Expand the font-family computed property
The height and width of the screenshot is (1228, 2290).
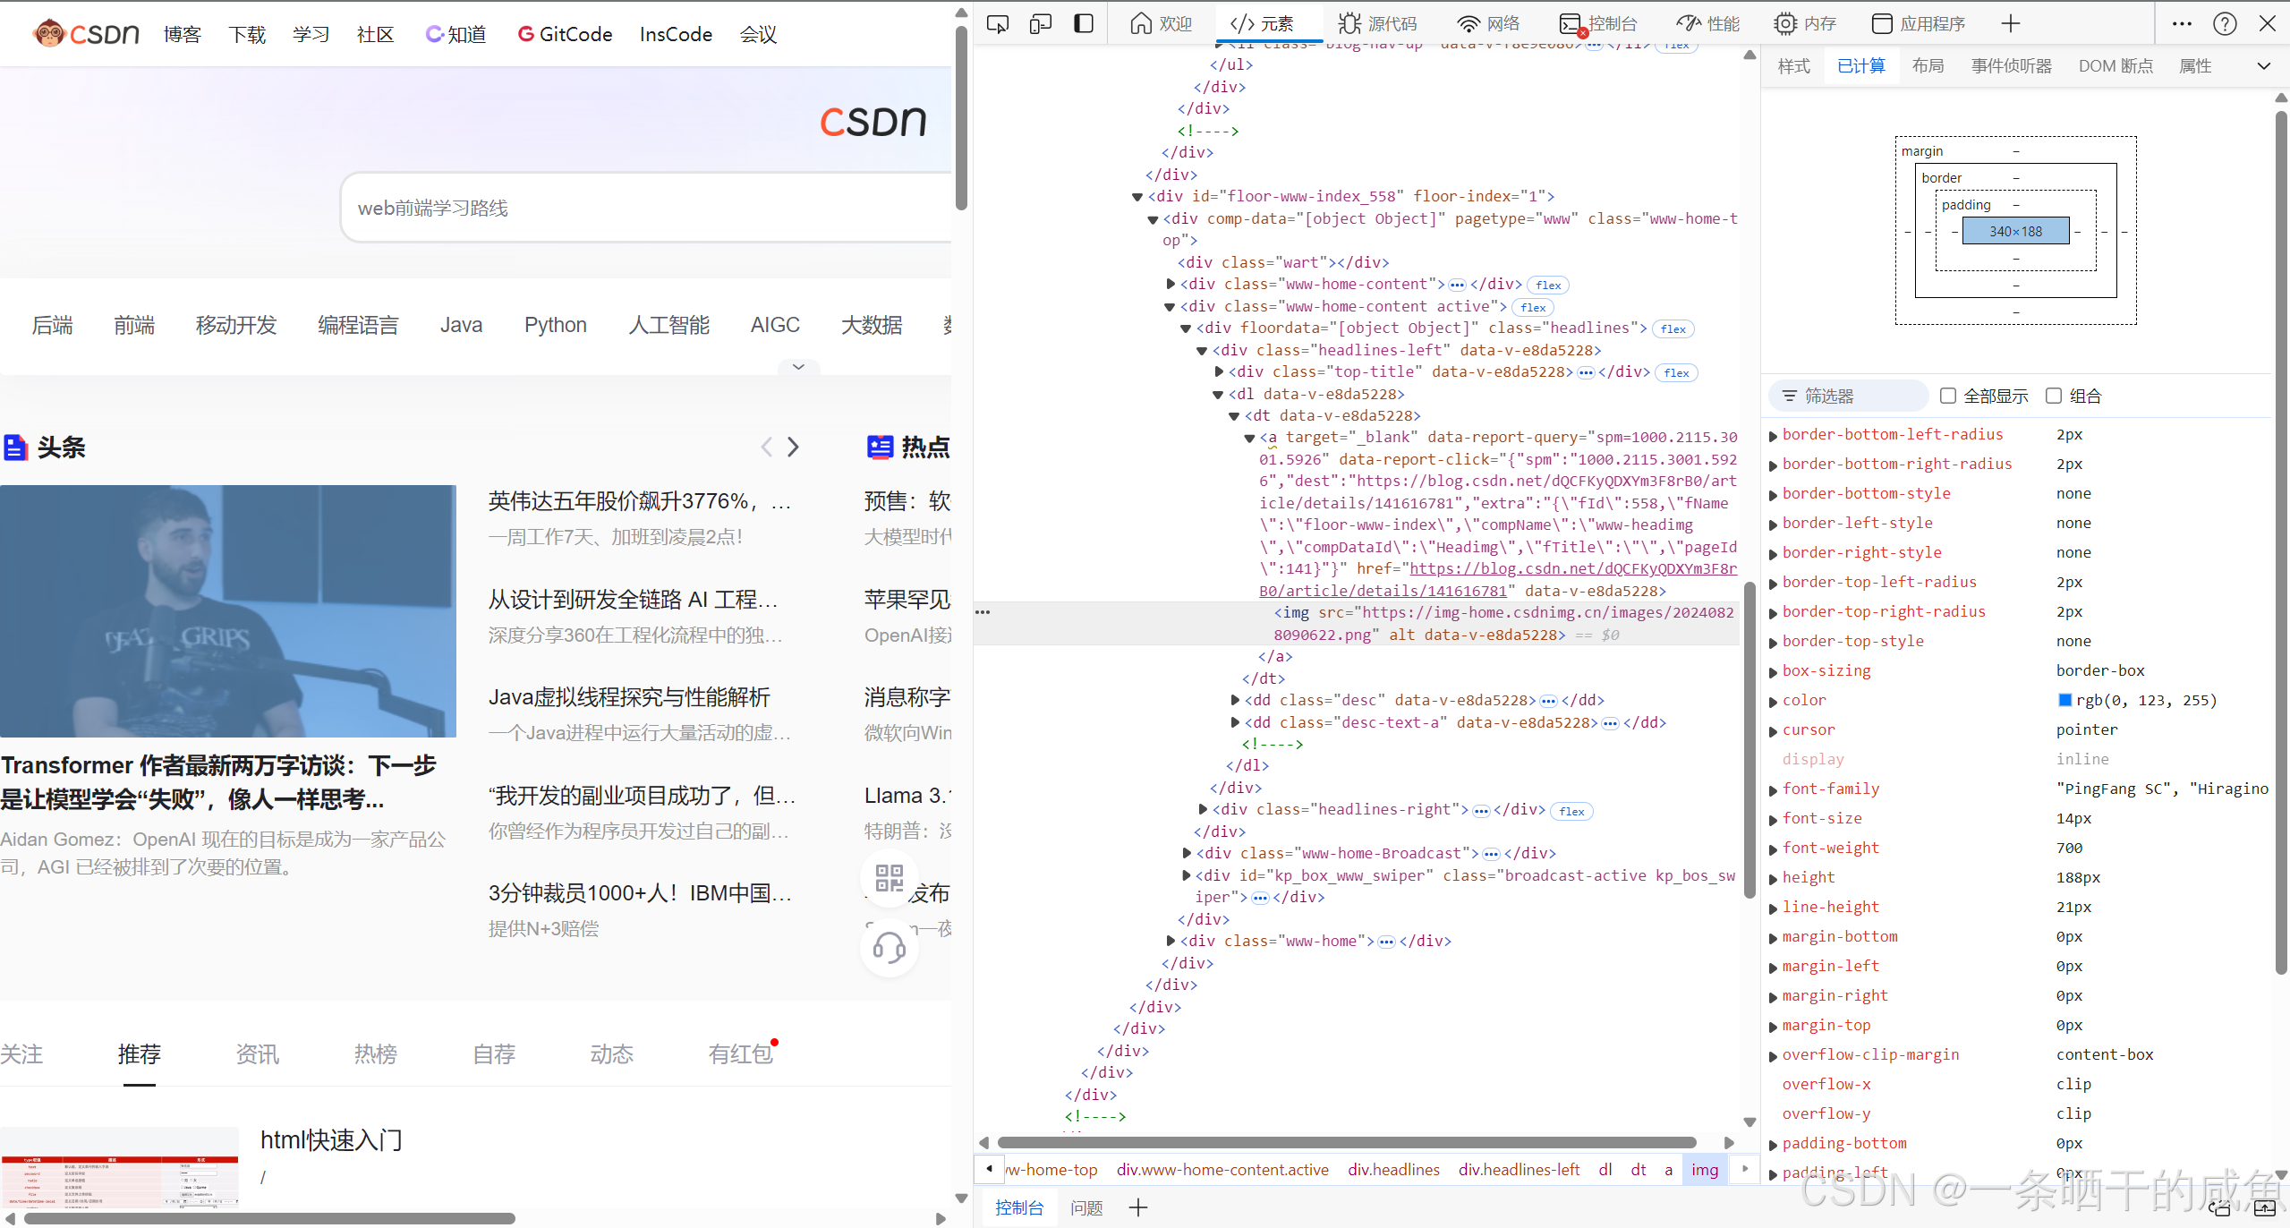coord(1773,789)
